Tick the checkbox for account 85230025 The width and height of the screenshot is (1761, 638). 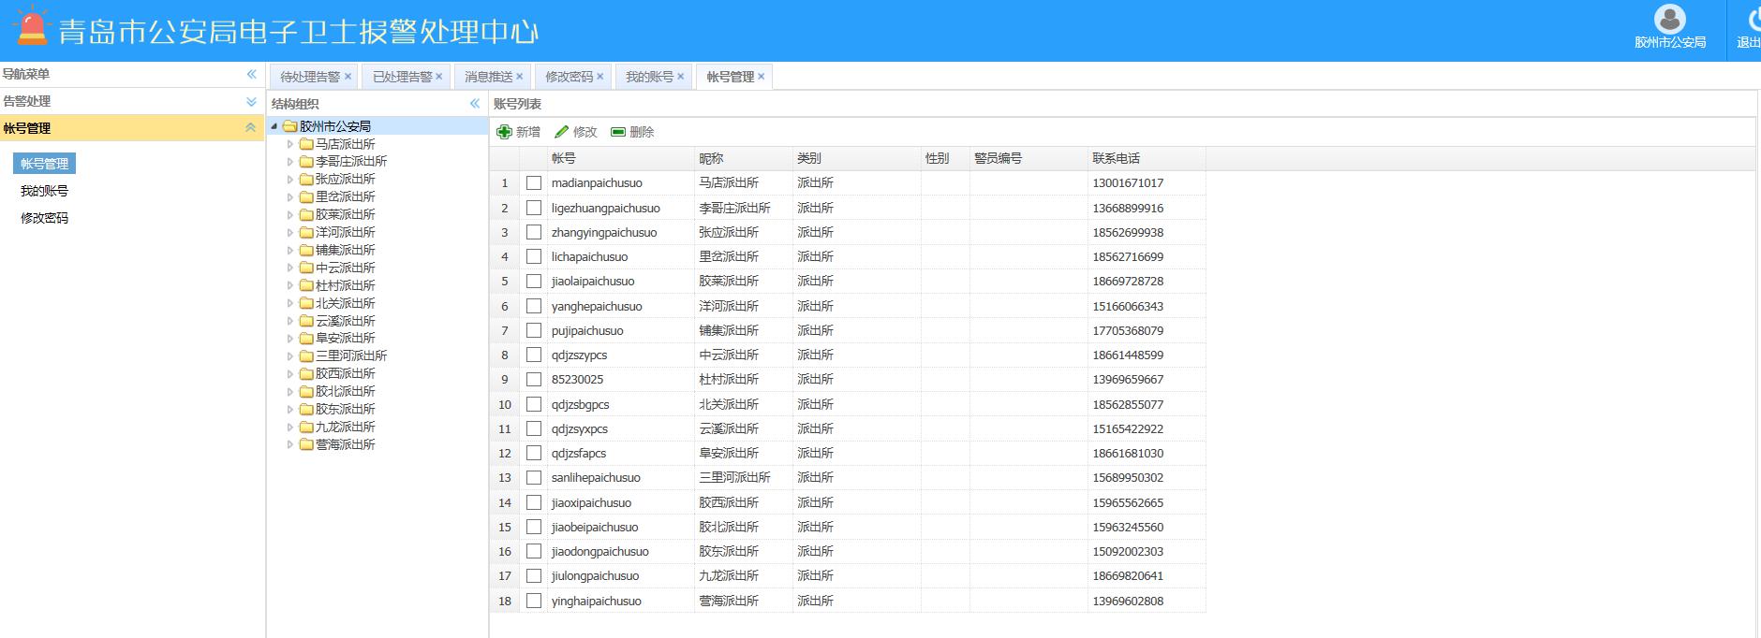tap(534, 379)
